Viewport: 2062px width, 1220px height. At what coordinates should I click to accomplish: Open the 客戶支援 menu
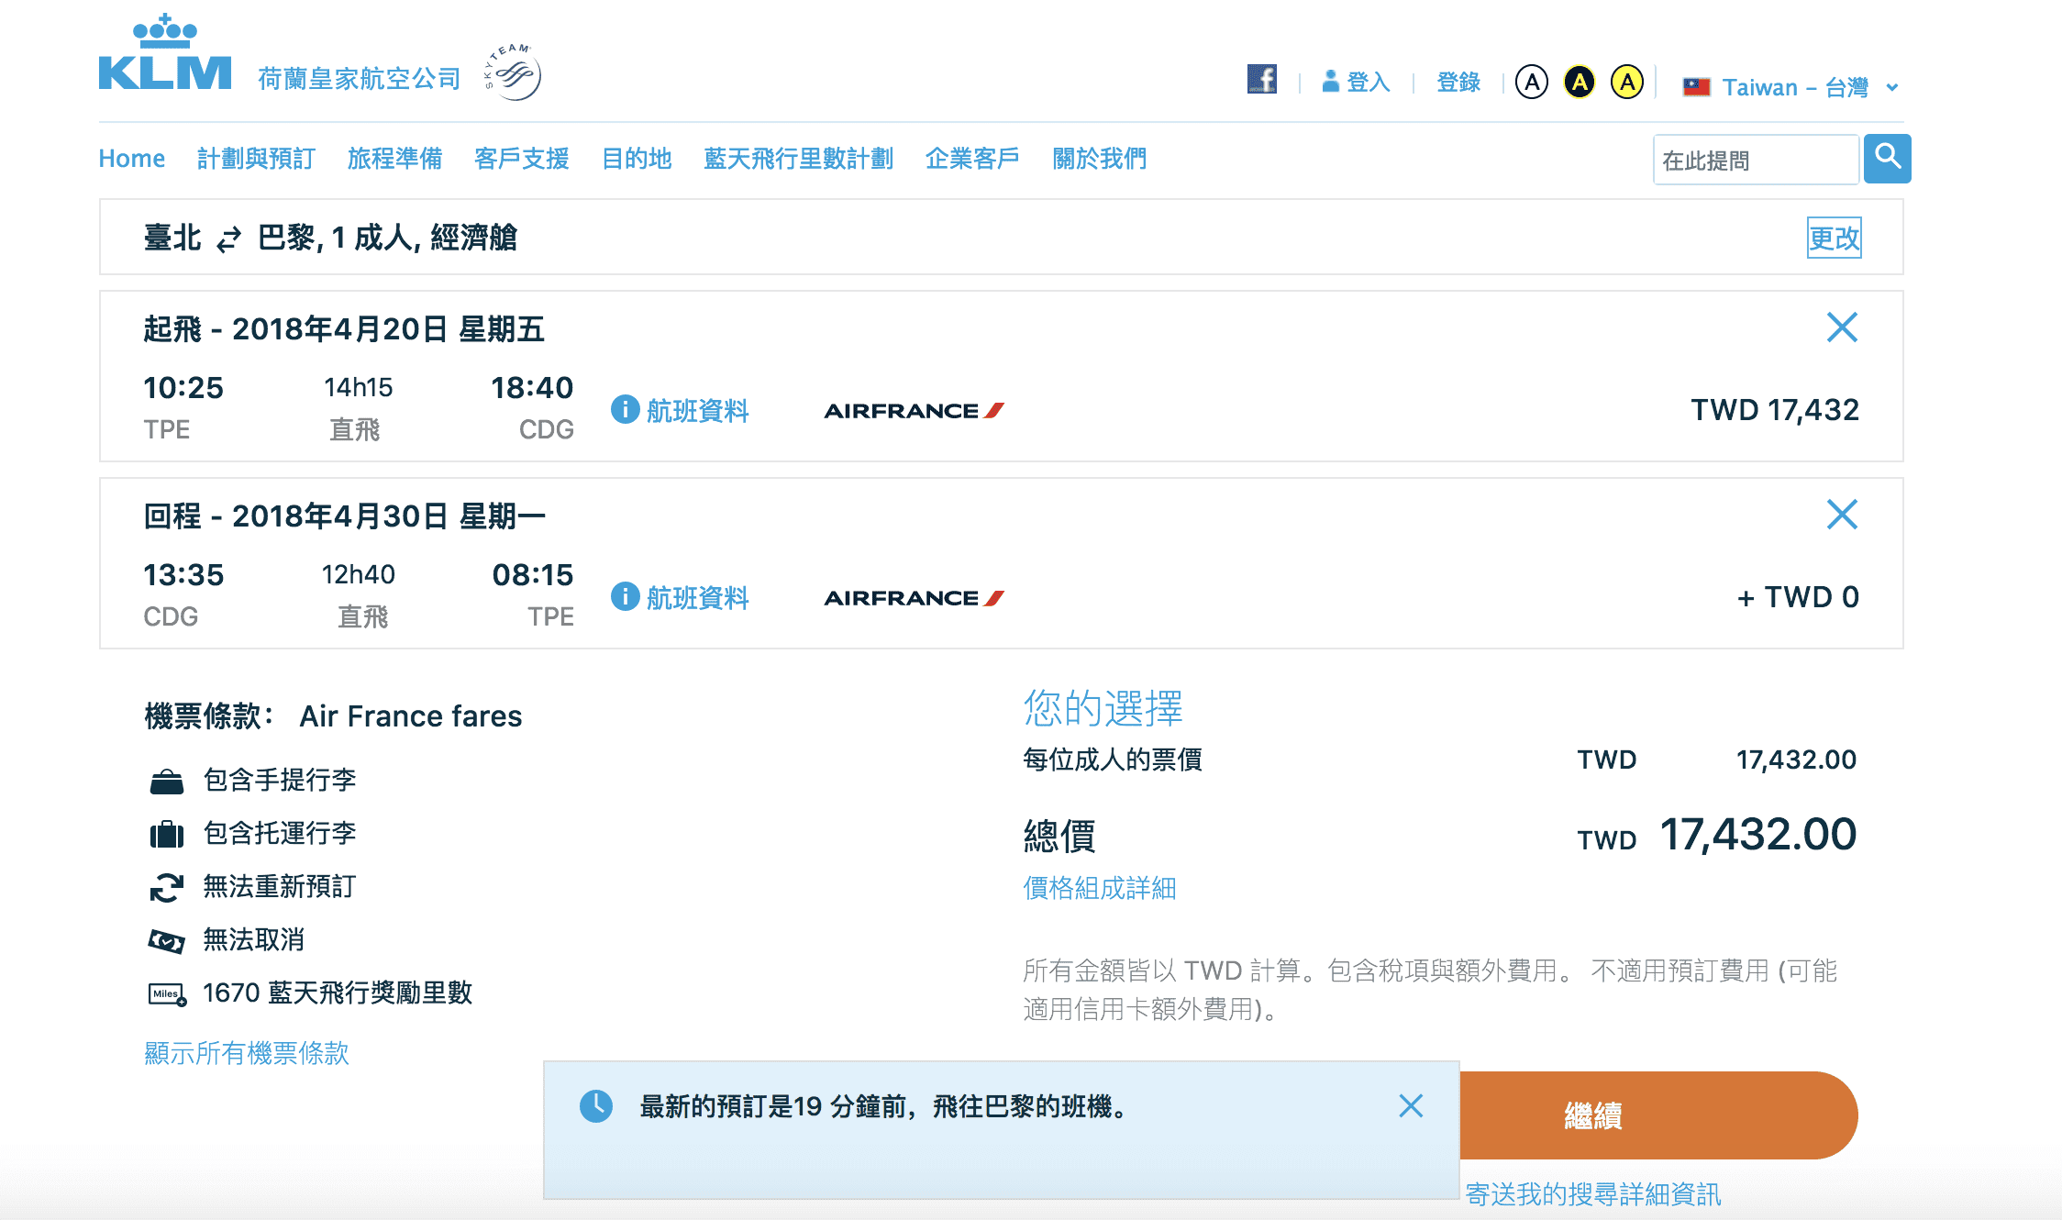pos(521,159)
